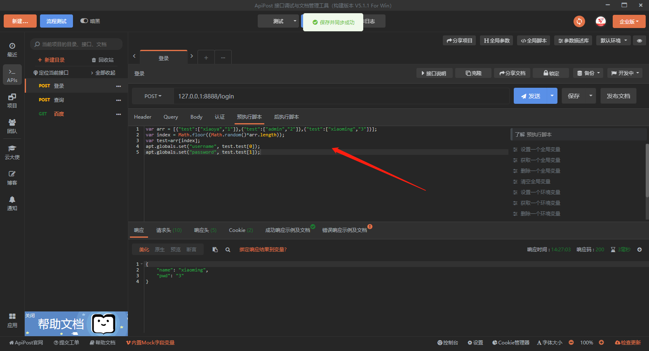This screenshot has width=649, height=351.
Task: Open the 云大使 sidebar section
Action: 12,152
